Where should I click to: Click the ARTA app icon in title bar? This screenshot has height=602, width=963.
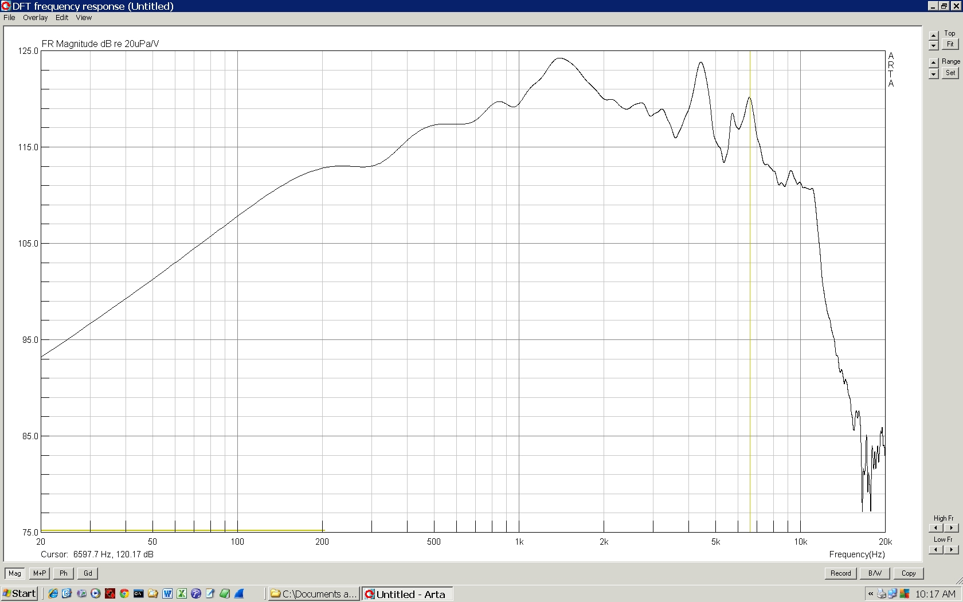coord(6,6)
